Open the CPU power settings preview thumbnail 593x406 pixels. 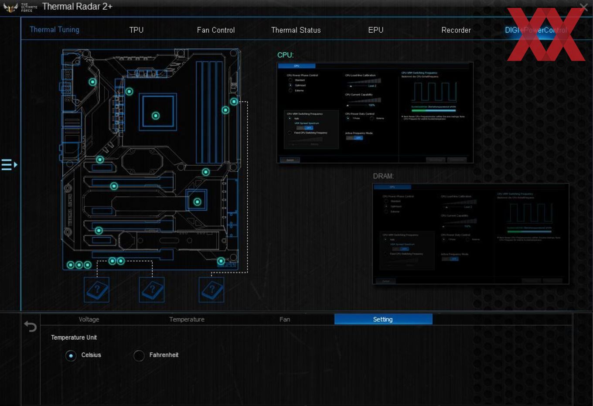click(x=375, y=113)
